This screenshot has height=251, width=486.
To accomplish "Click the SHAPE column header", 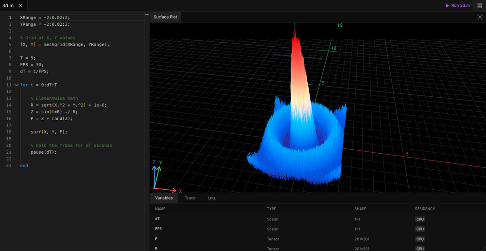I will [x=361, y=209].
